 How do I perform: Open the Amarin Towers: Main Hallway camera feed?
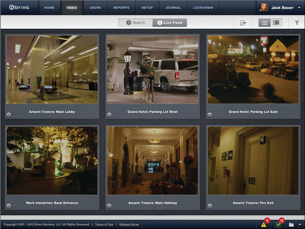click(x=152, y=160)
